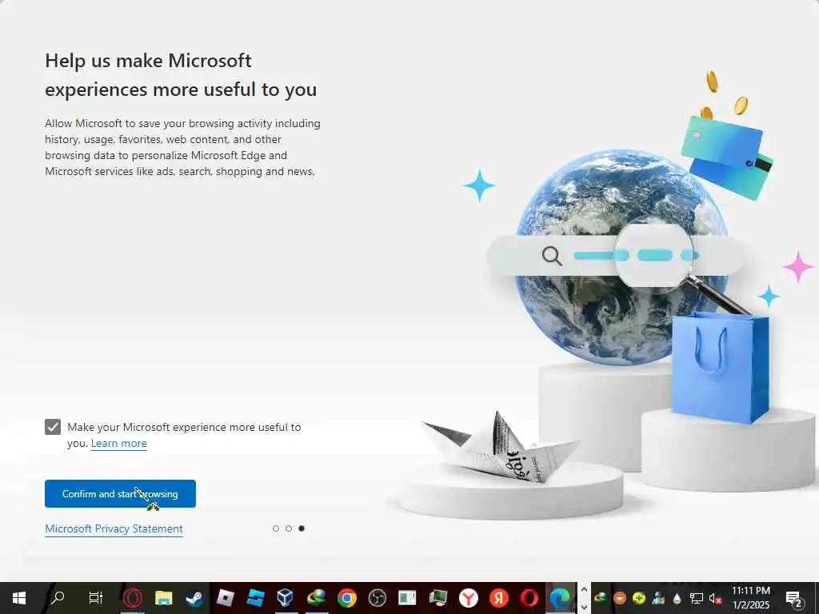The image size is (819, 614).
Task: Open VirtualBox cube icon in taskbar
Action: [286, 597]
